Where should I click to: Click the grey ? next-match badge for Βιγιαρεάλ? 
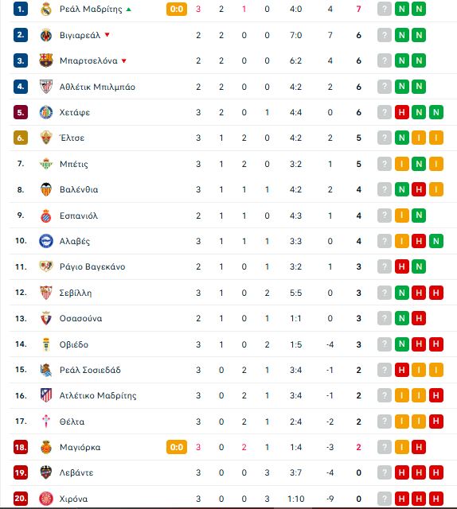coord(385,35)
